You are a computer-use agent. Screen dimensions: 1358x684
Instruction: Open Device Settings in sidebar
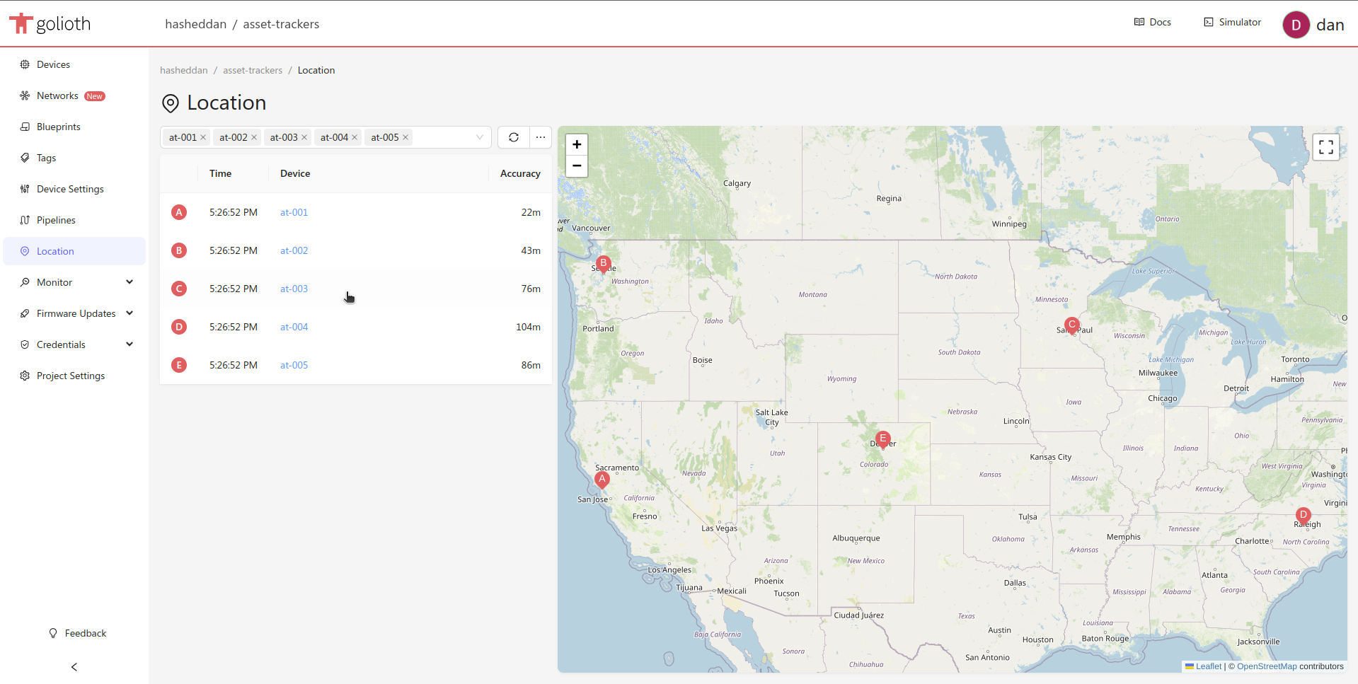click(x=74, y=189)
